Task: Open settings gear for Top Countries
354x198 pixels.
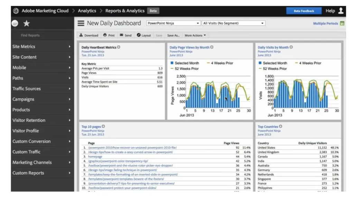Action: click(x=281, y=126)
